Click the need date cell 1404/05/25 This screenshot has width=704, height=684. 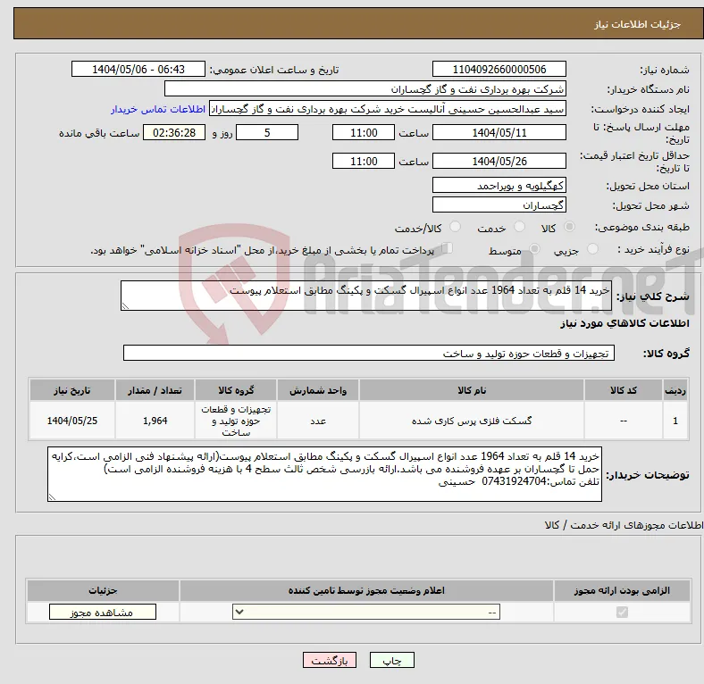pos(72,421)
